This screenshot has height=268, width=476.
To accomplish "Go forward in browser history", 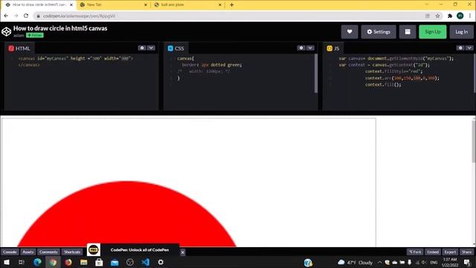I will 16,16.
